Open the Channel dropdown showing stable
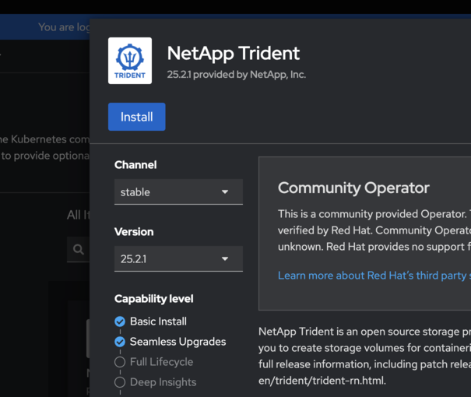This screenshot has height=397, width=471. (x=178, y=191)
